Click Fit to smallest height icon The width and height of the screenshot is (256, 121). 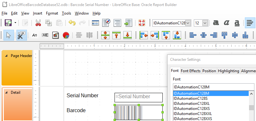(x=166, y=35)
